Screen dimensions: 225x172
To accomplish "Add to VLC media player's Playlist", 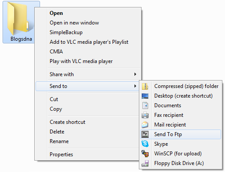I will pyautogui.click(x=88, y=42).
